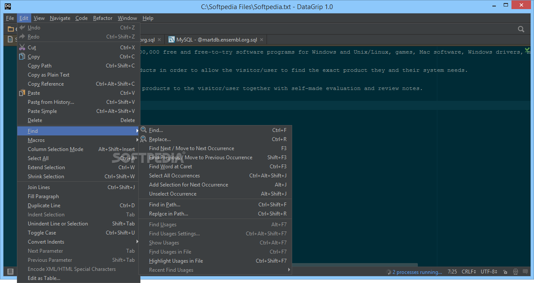Open Replace in Path...
This screenshot has height=283, width=534.
pos(215,213)
